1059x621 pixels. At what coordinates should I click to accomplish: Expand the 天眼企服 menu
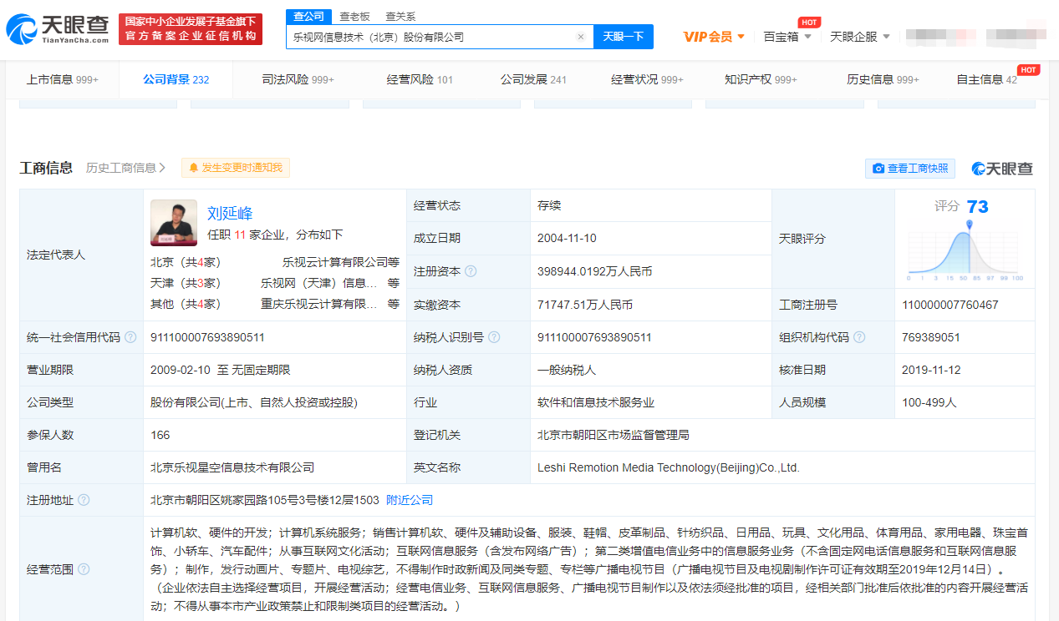tap(859, 37)
